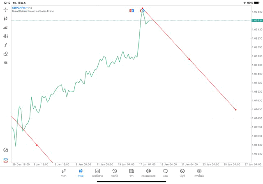Tap the red-blue icon at sidebar bottom
Viewport: 263px width, 184px height.
pyautogui.click(x=6, y=160)
